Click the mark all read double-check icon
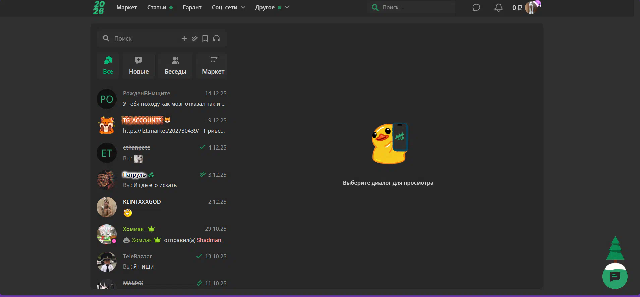Viewport: 640px width, 297px height. coord(194,39)
